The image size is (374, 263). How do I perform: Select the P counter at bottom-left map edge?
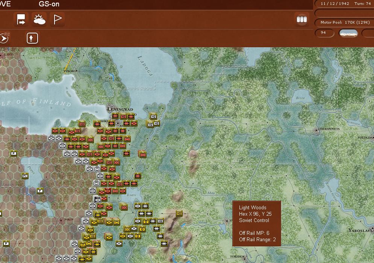click(6, 243)
